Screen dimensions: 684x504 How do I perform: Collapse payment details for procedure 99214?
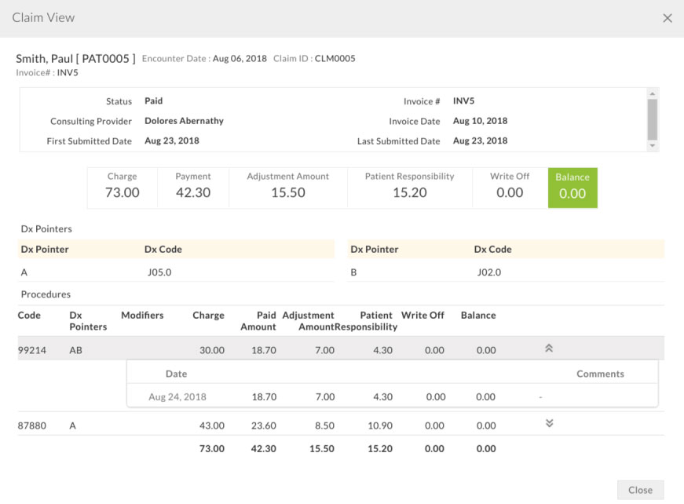pyautogui.click(x=549, y=349)
